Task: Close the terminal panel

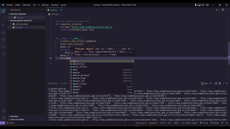Action: click(227, 83)
